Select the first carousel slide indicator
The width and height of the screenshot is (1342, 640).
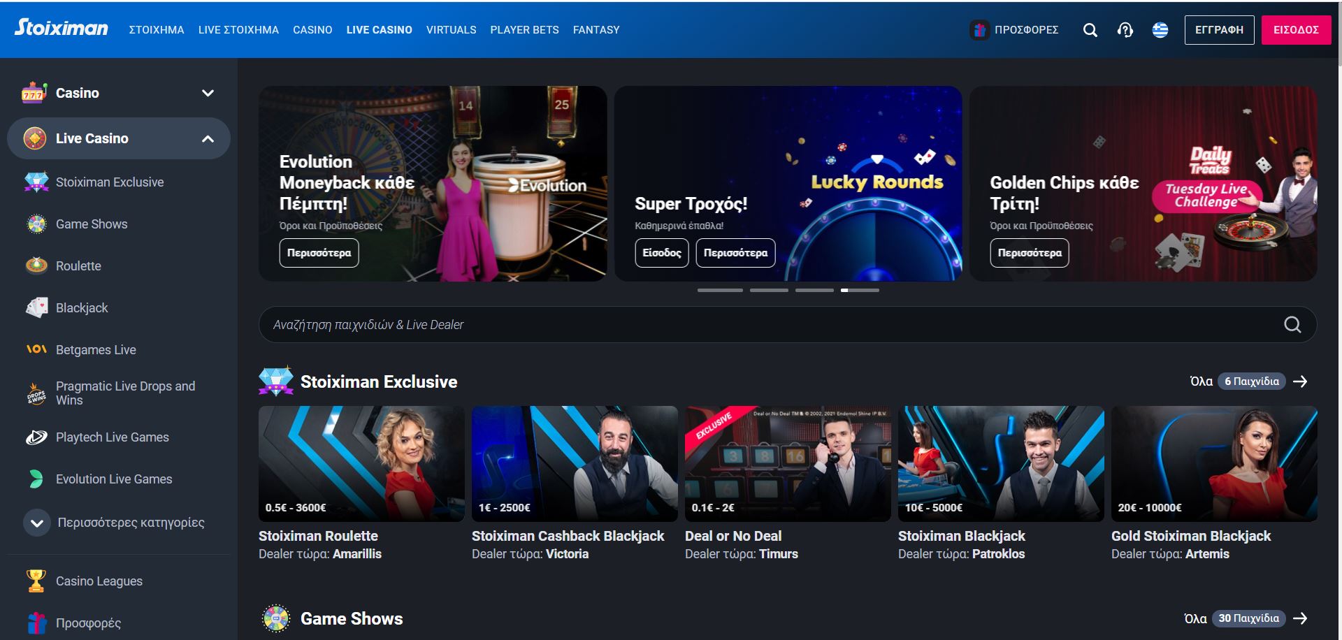coord(720,290)
